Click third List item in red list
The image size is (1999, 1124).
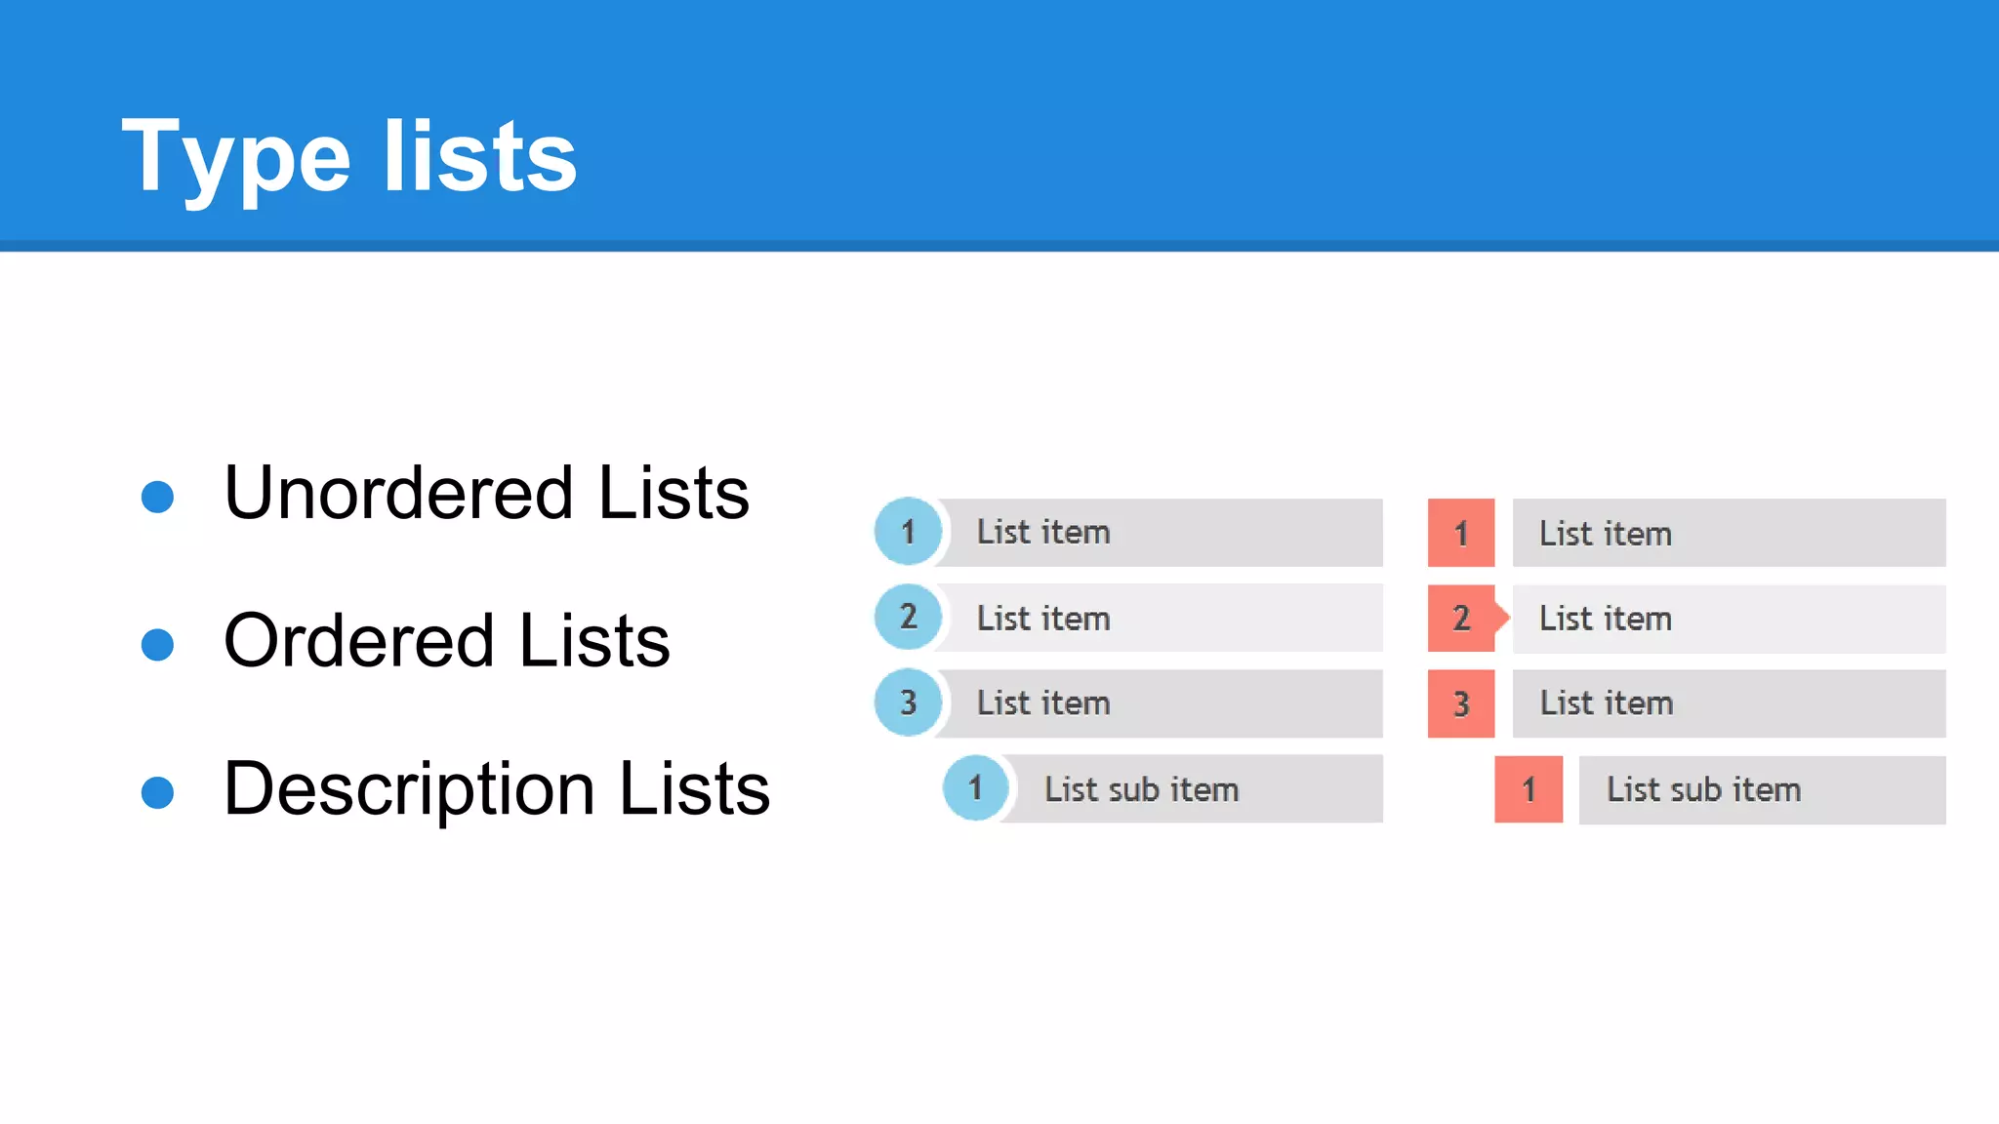click(x=1606, y=703)
